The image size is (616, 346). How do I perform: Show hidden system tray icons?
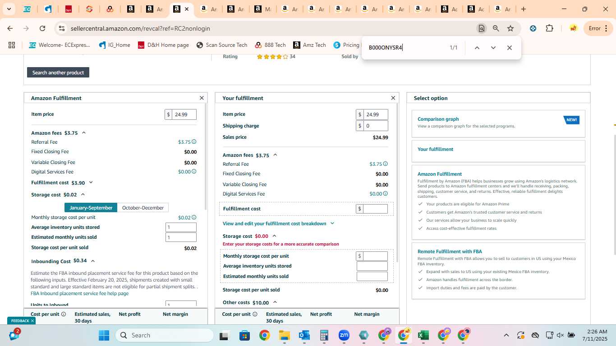pos(506,335)
